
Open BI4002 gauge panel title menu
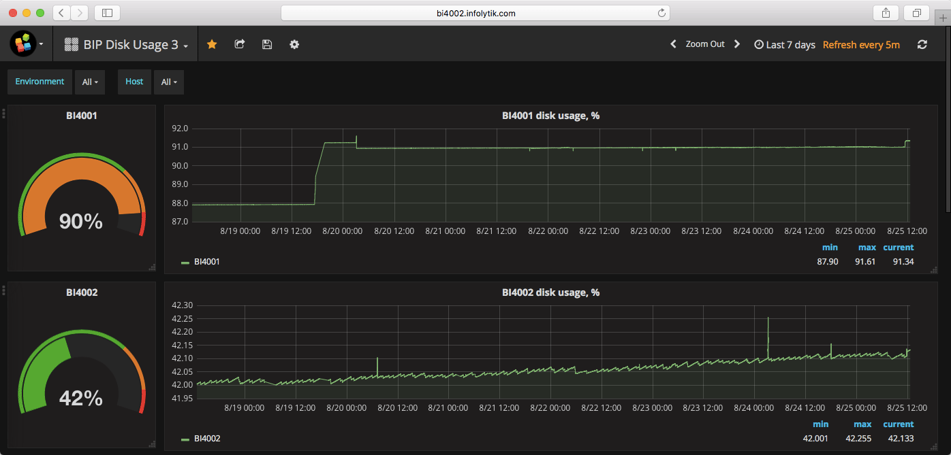point(81,292)
